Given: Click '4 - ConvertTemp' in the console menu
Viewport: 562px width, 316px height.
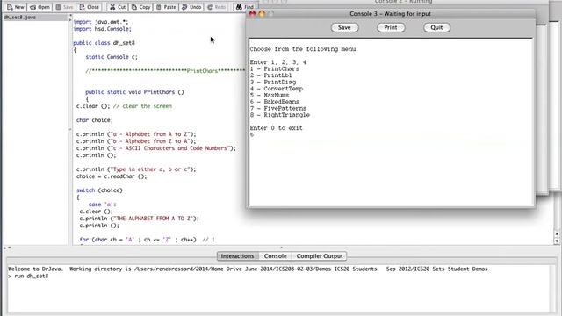Looking at the screenshot, I should [277, 89].
